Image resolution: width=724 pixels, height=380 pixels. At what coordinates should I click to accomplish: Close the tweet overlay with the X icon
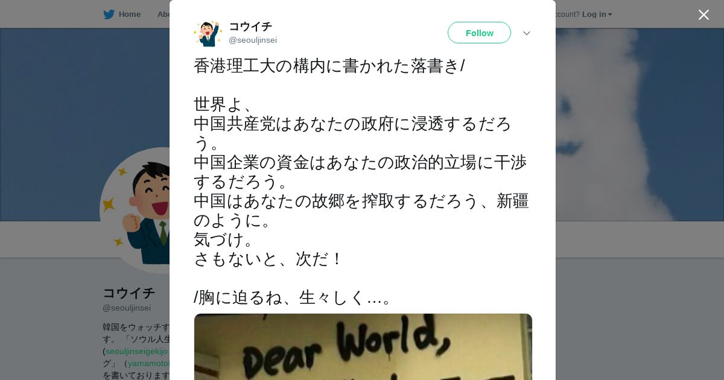point(703,14)
